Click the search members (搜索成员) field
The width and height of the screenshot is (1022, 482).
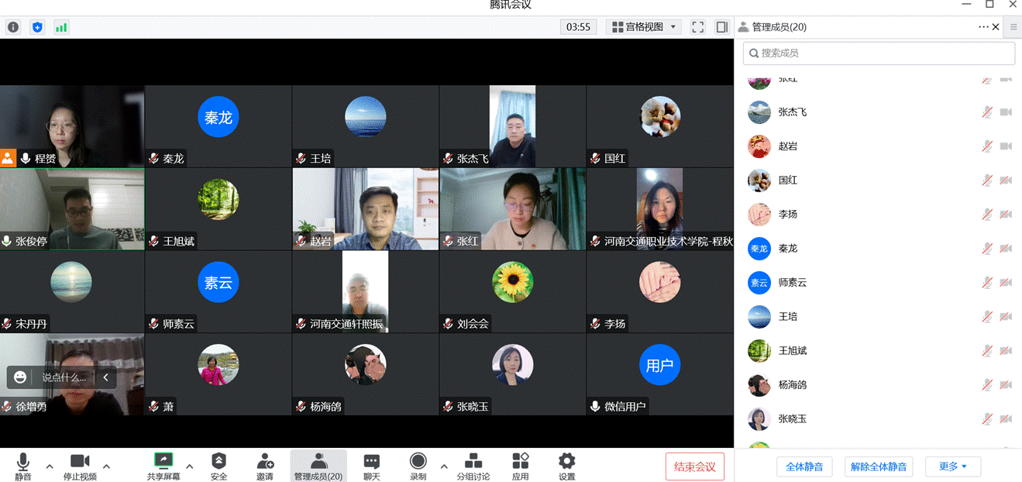coord(879,53)
